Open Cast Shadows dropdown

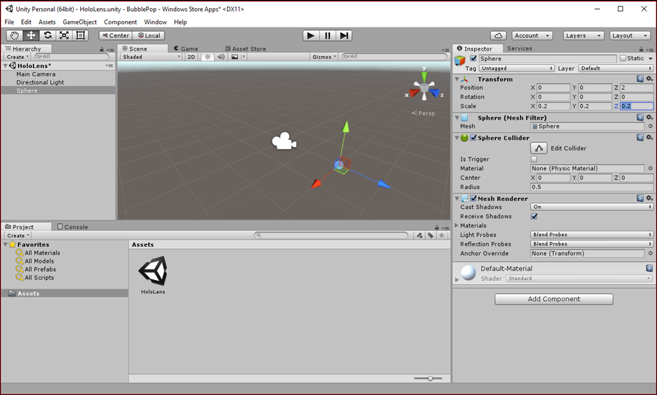(592, 207)
